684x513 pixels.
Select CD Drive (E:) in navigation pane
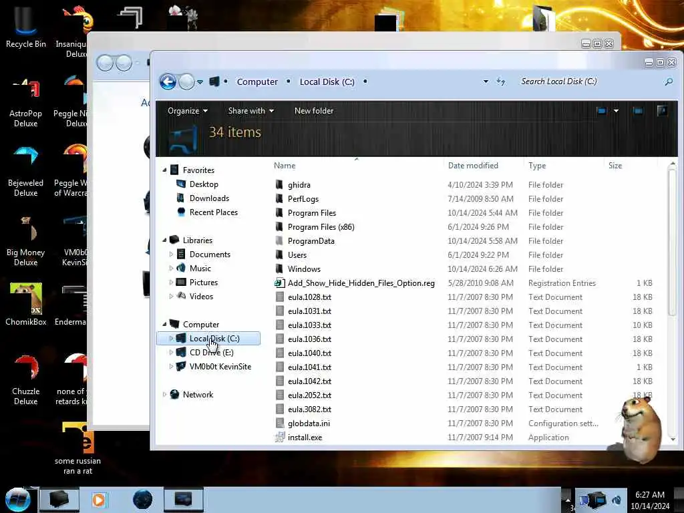[211, 353]
